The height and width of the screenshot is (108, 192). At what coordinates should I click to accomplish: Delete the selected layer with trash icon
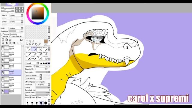(x=14, y=43)
